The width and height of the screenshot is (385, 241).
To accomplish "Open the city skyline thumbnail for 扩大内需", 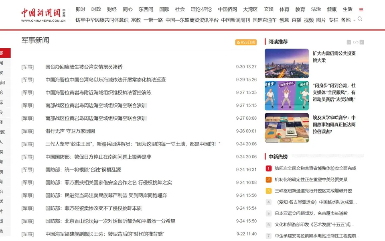I will (286, 63).
